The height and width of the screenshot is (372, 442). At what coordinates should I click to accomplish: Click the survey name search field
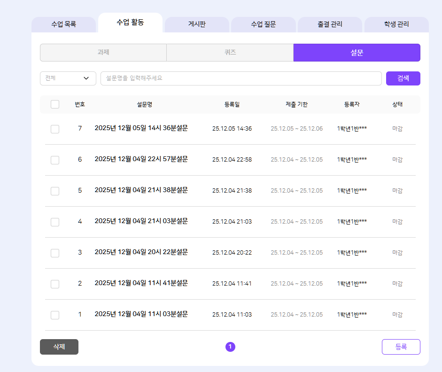tap(240, 78)
